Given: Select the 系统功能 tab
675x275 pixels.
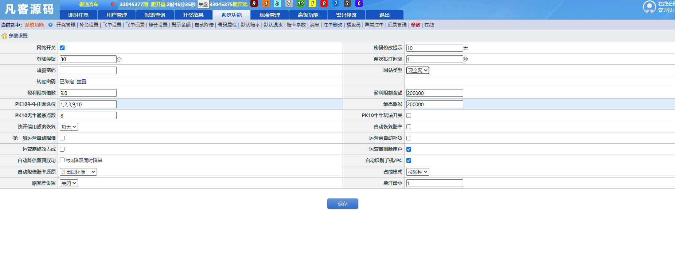Looking at the screenshot, I should coord(231,15).
